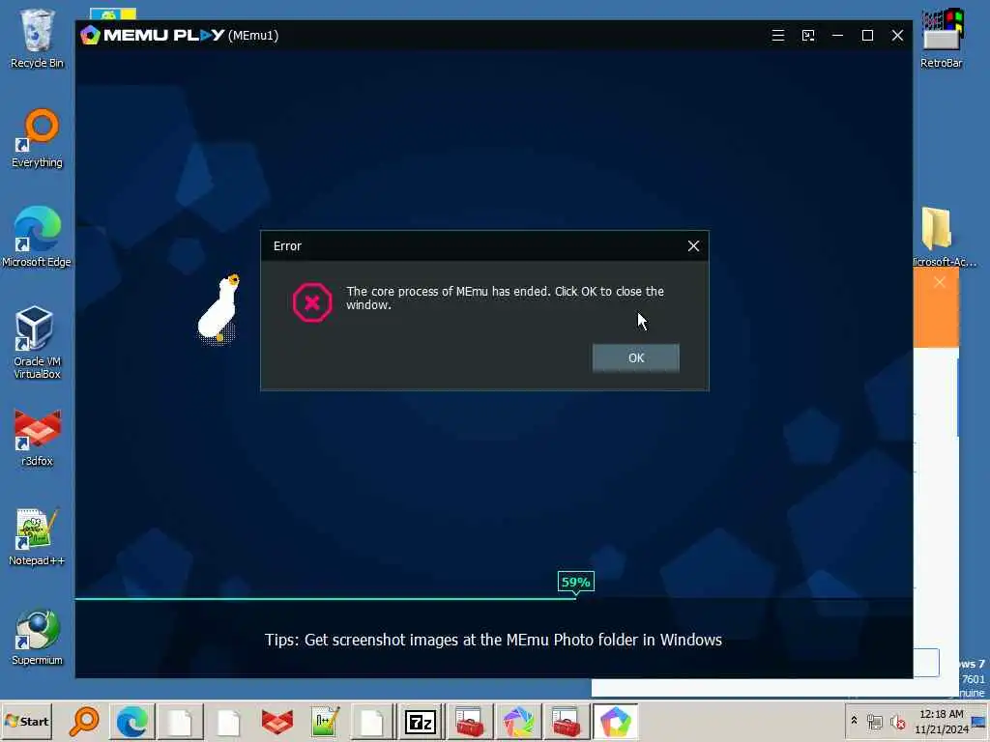Close the MEmu Play window
The width and height of the screenshot is (990, 742).
pyautogui.click(x=897, y=36)
